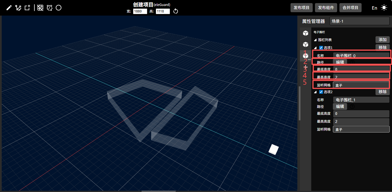The image size is (392, 192).
Task: Click 编辑 path button under 选项1
Action: (340, 62)
